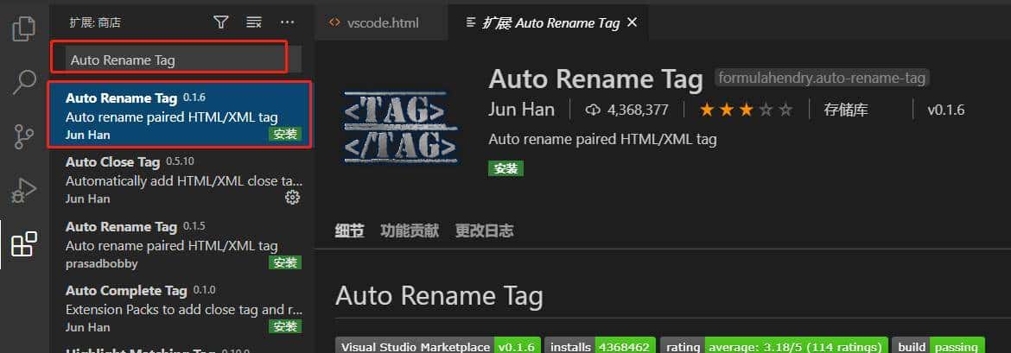Open the extensions panel more actions menu

click(288, 22)
